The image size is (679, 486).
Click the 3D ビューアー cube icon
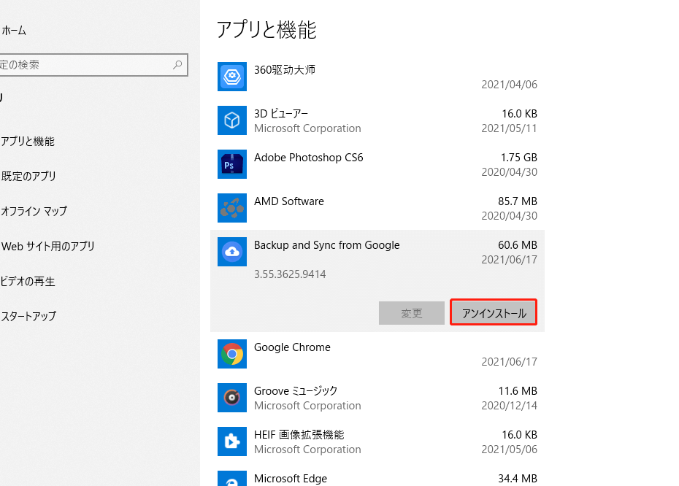point(232,120)
